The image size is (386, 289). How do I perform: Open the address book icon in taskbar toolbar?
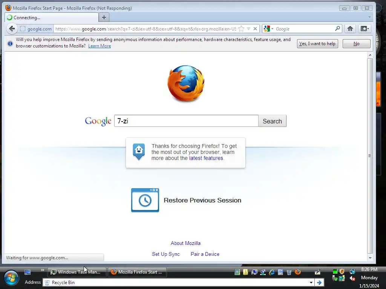237,272
